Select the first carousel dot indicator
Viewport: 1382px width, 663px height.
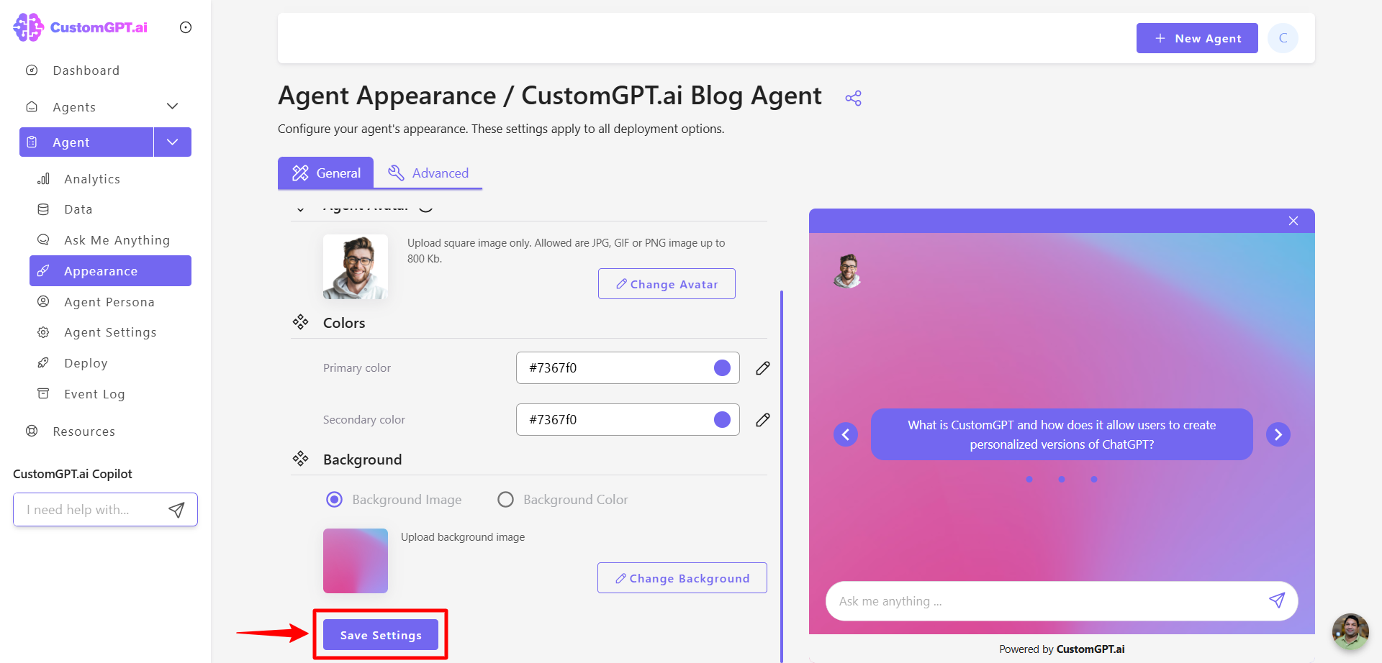tap(1029, 479)
